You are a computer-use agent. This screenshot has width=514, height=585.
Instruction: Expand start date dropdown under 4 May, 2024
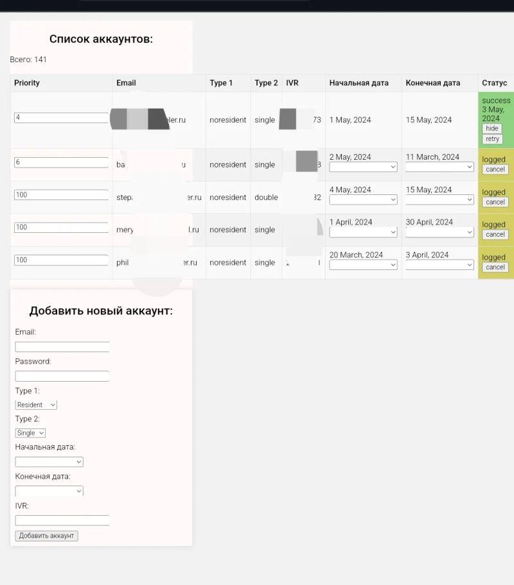tap(363, 199)
